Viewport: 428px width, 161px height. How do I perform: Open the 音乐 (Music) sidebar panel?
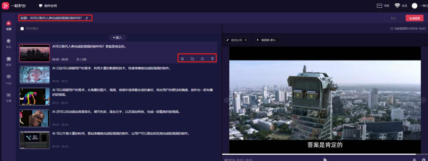(9, 43)
